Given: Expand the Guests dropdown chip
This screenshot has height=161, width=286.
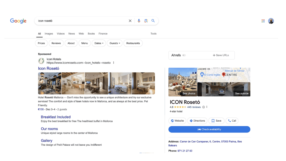Looking at the screenshot, I should (x=115, y=43).
